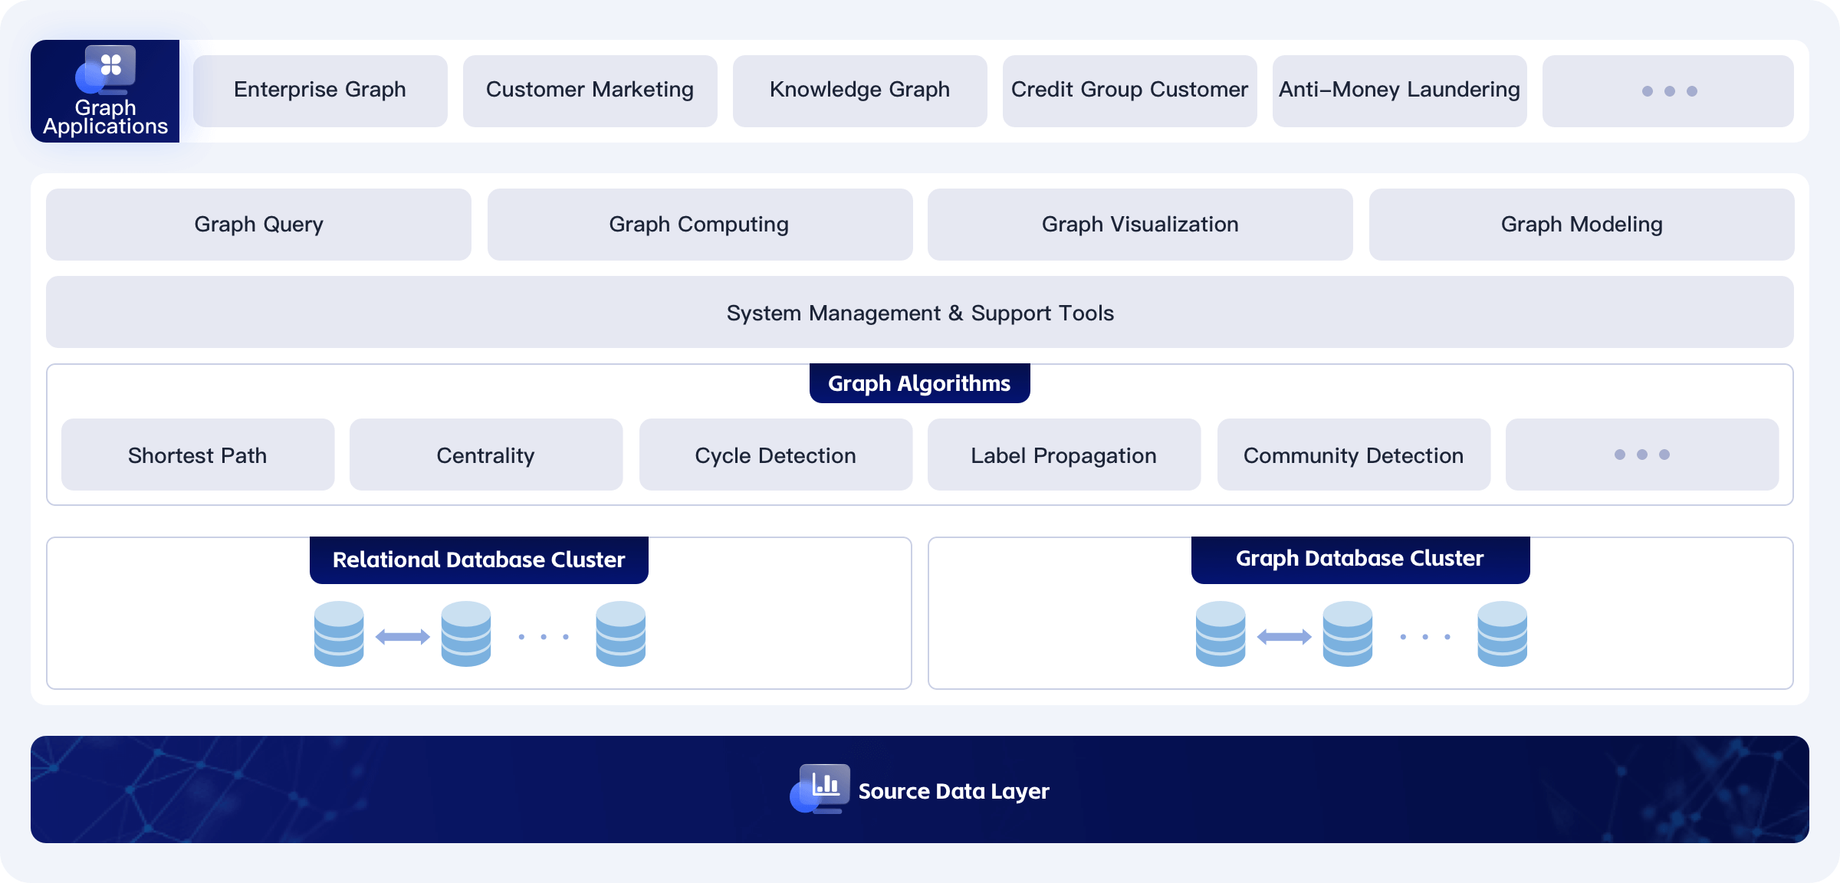Click ellipsis dots between graph database cylinders

tap(1425, 637)
